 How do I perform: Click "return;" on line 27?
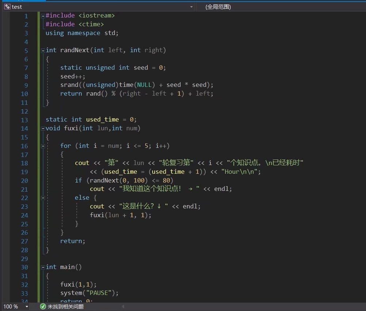(73, 241)
